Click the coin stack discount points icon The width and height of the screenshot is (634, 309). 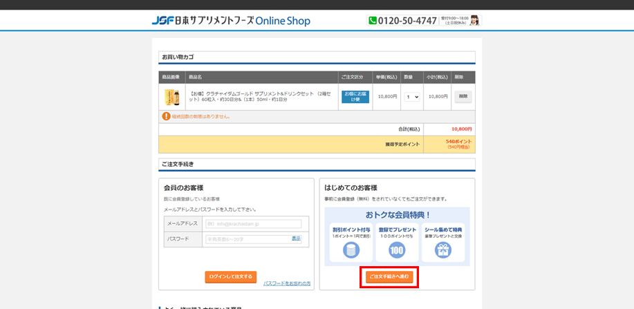click(351, 250)
